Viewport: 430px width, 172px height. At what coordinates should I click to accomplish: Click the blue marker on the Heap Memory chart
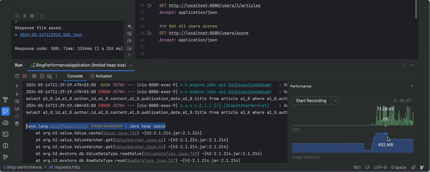pyautogui.click(x=386, y=133)
